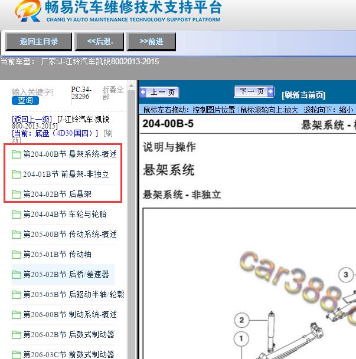Select 第205-01B节 传动轴 tree item
Image resolution: width=356 pixels, height=359 pixels.
57,255
